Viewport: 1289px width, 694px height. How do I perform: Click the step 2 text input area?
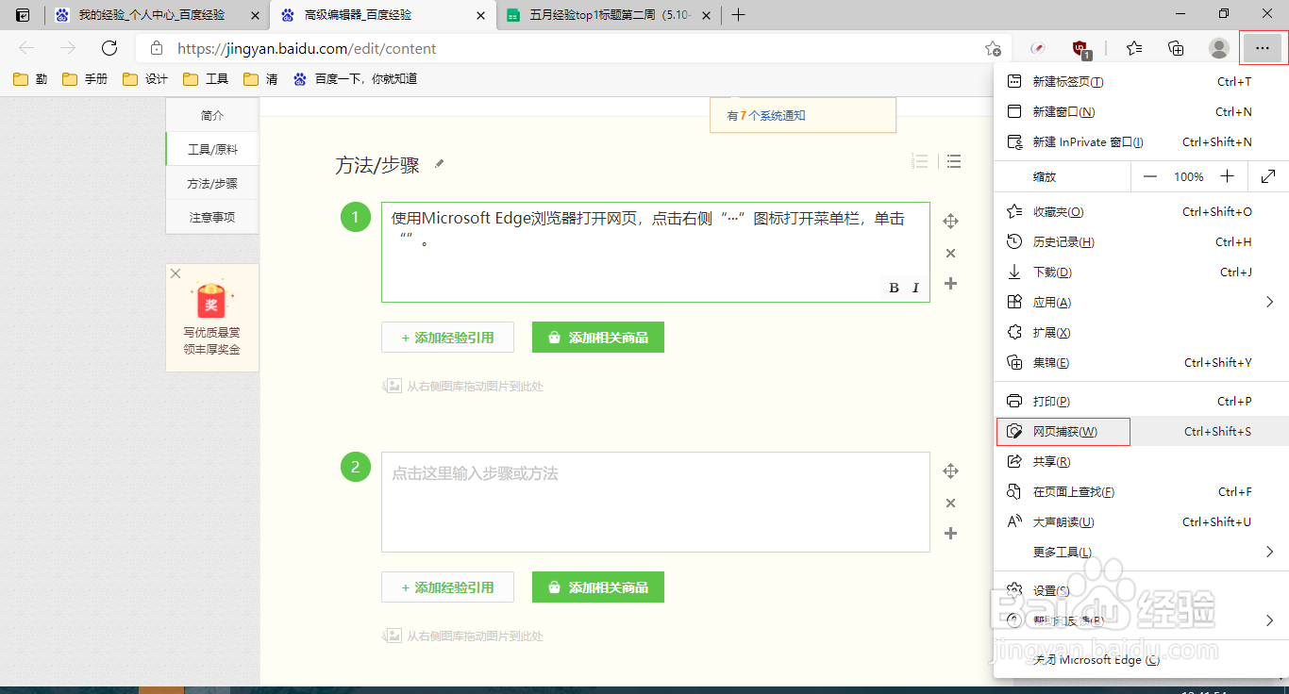click(655, 500)
